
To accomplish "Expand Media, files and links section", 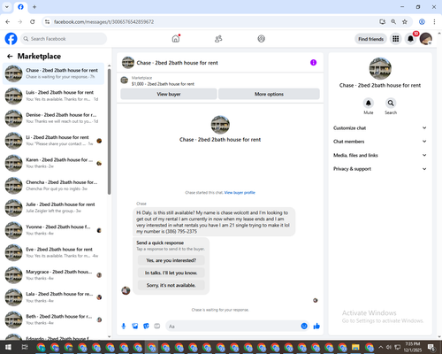I will (380, 155).
